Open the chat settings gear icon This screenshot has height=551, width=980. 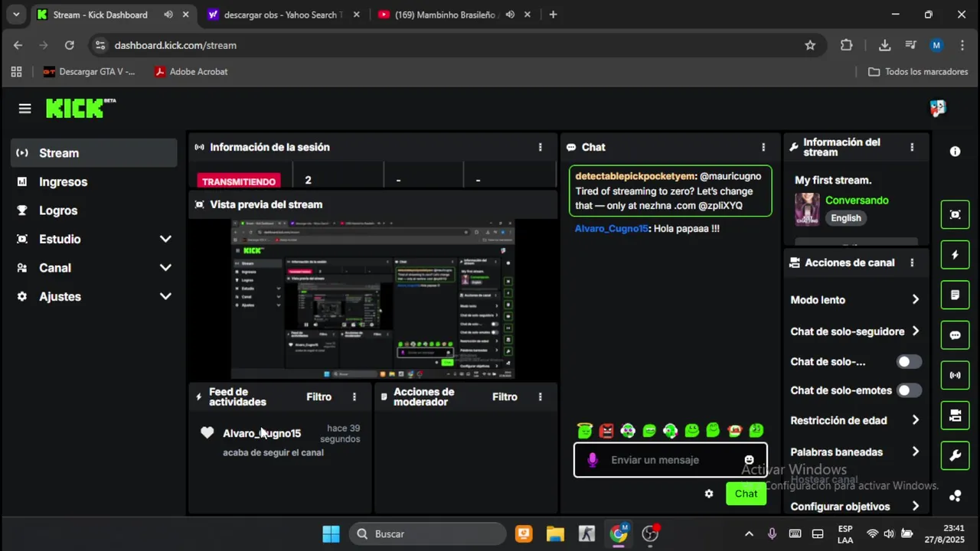pos(709,494)
